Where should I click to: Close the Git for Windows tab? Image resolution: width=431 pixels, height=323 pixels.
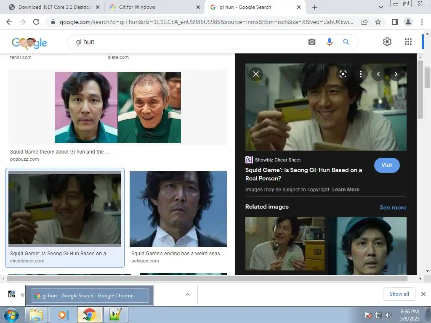(x=198, y=8)
